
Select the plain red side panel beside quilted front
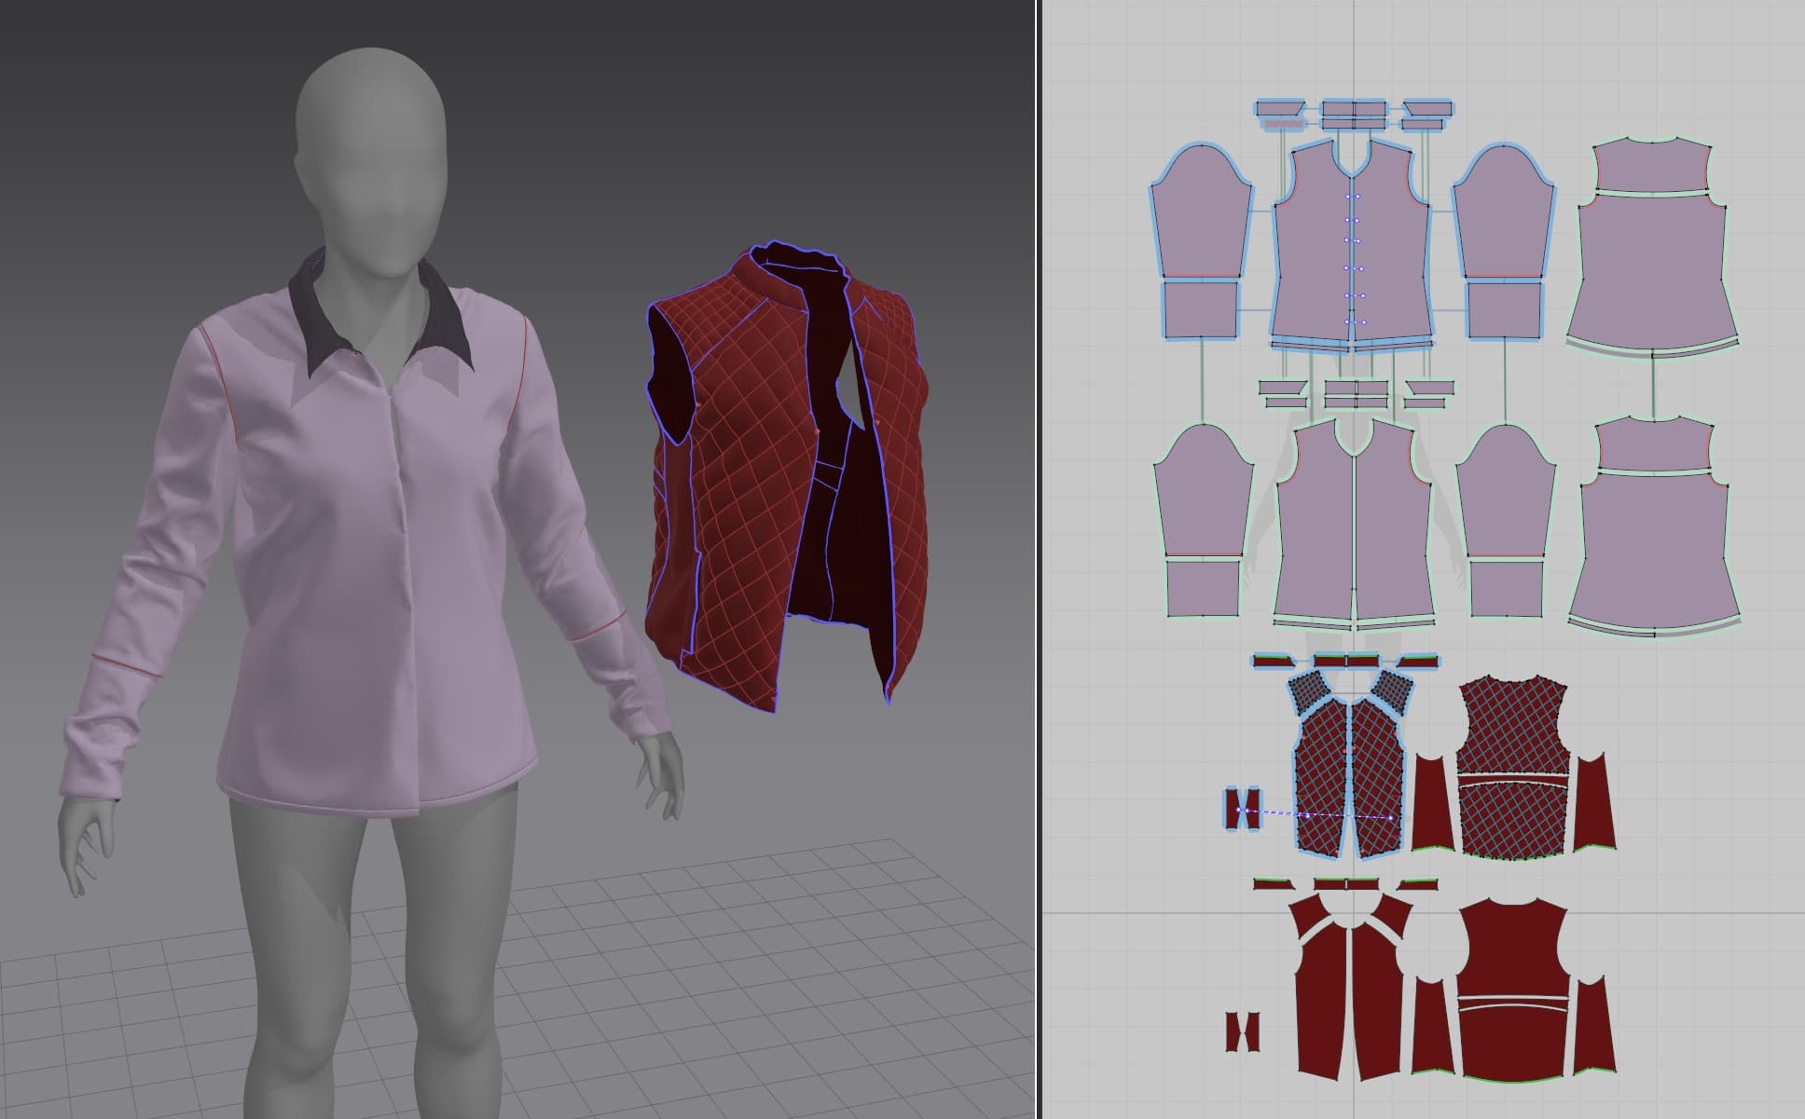coord(1431,804)
